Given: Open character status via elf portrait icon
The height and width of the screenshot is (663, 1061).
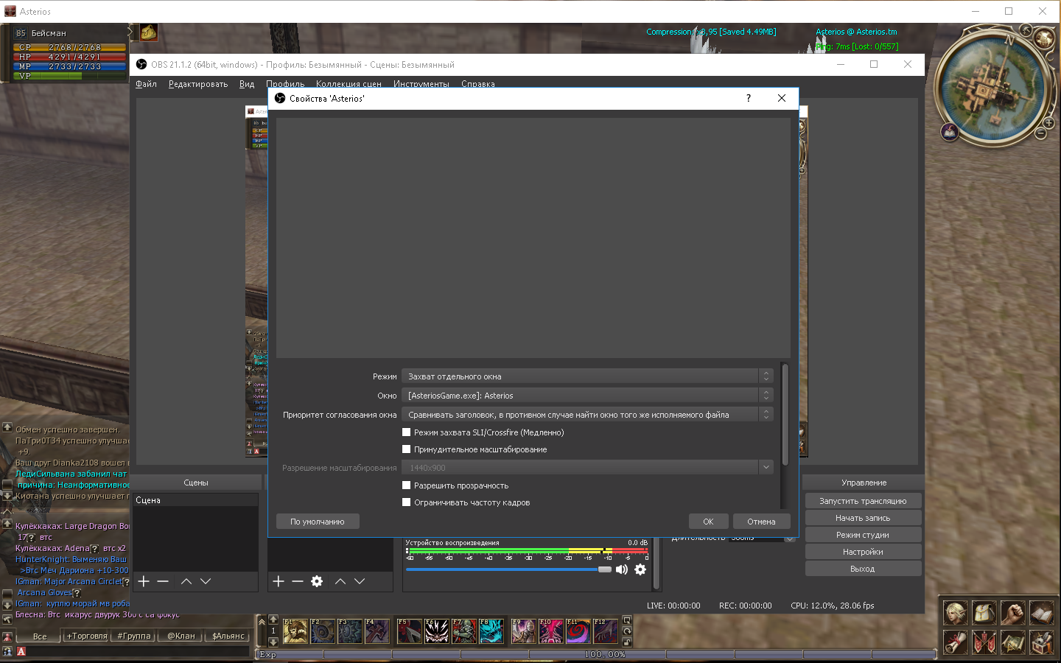Looking at the screenshot, I should pos(956,613).
